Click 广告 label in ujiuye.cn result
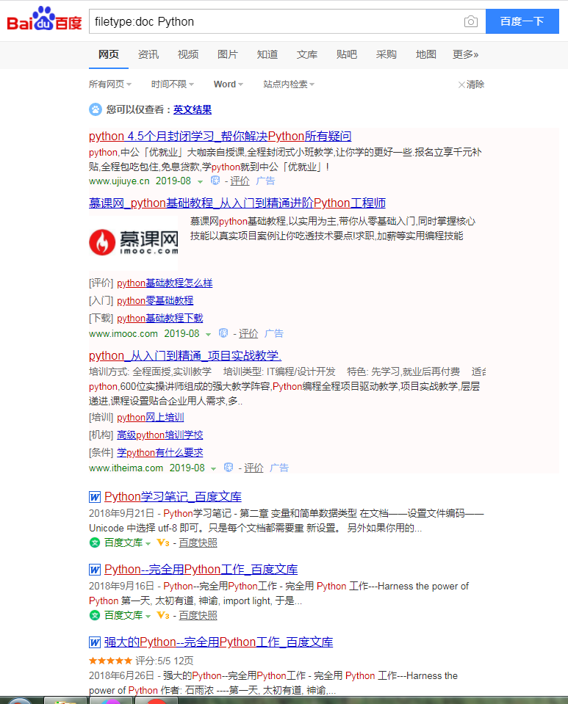Viewport: 568px width, 704px height. pos(265,181)
